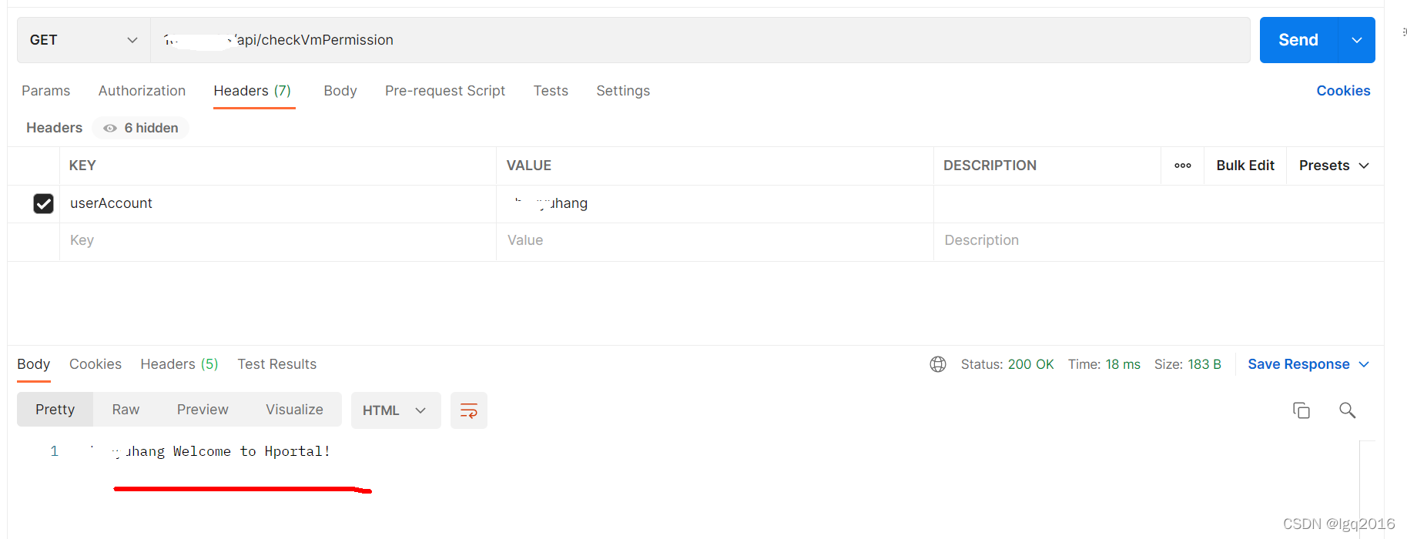Change the HTML response format dropdown
Viewport: 1407px width, 539px height.
click(395, 410)
